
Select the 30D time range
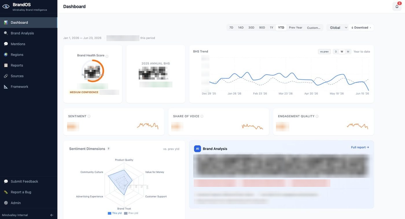click(x=251, y=27)
